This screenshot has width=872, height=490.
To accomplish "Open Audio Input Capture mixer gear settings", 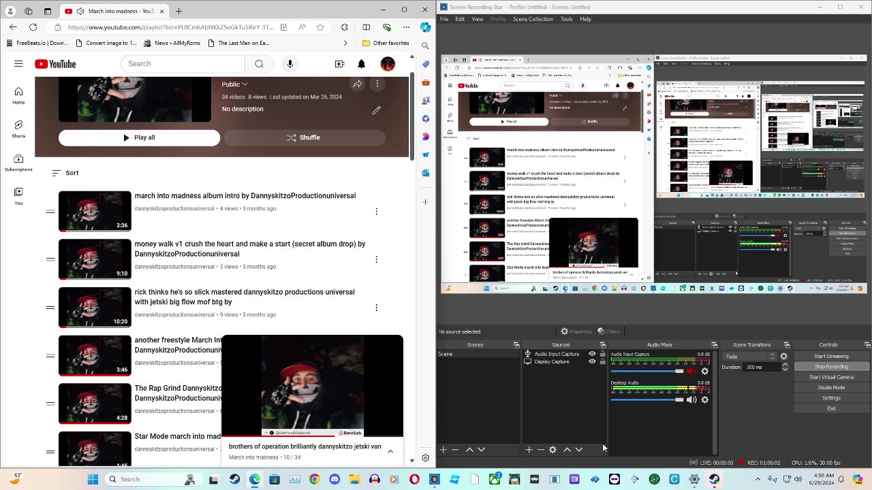I will [x=705, y=371].
